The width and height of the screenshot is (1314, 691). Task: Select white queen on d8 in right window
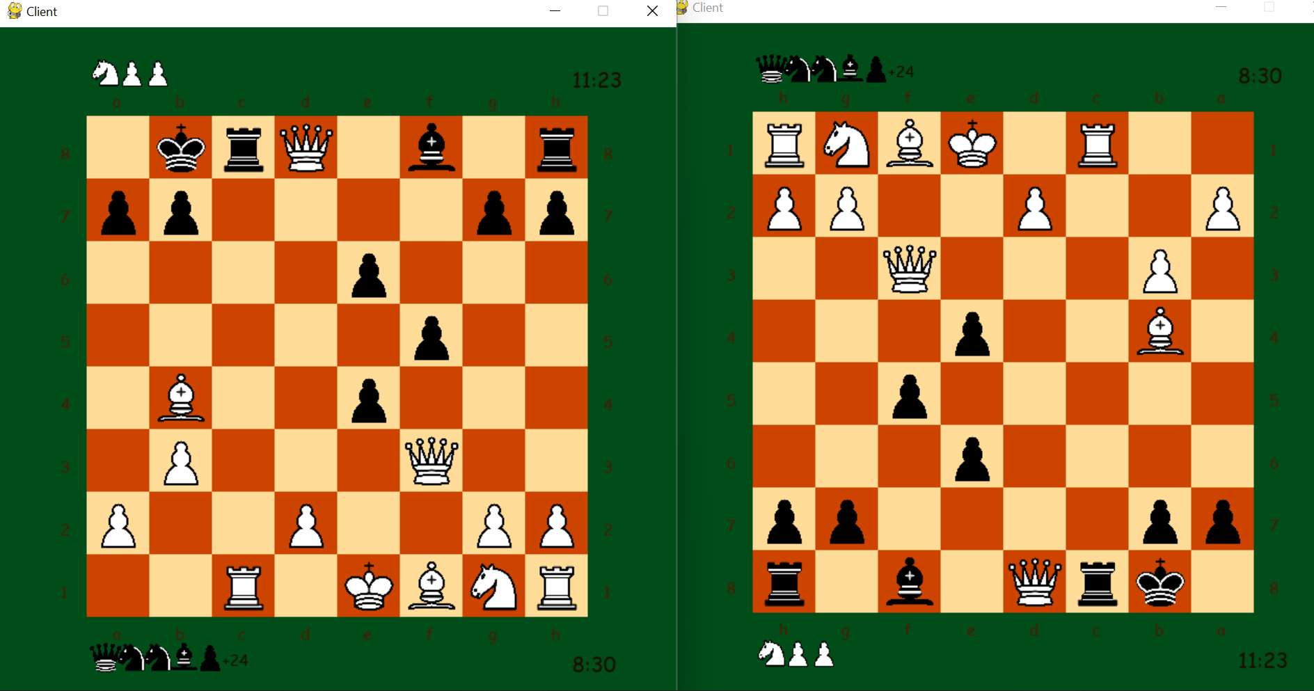click(1035, 582)
